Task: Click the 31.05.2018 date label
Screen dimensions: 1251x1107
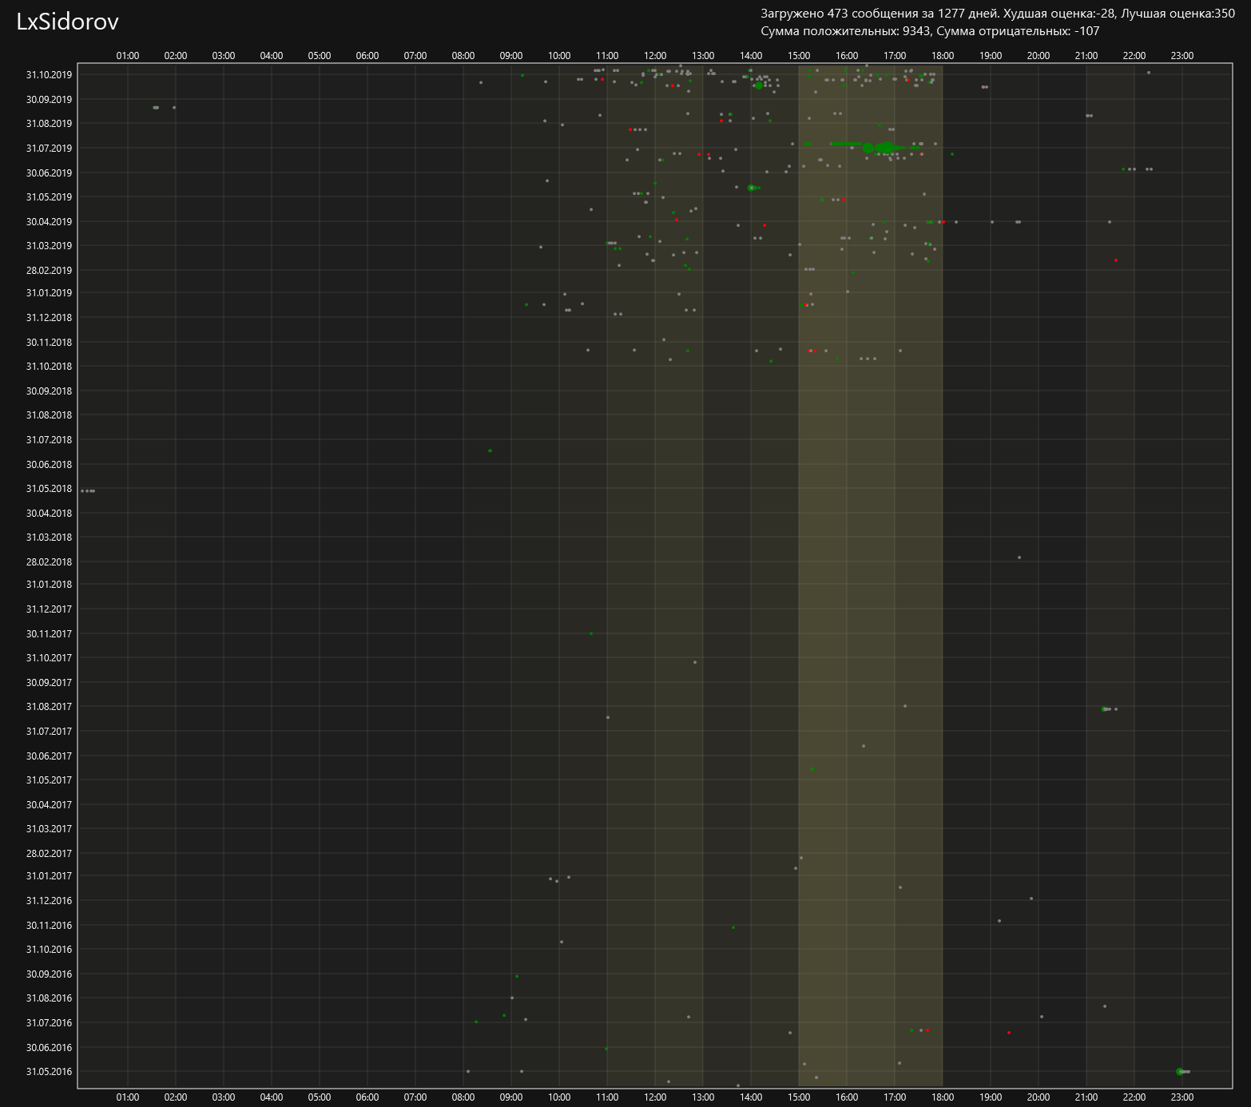Action: [49, 489]
